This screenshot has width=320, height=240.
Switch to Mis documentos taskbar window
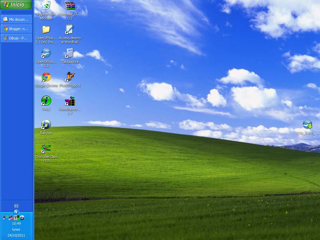17,19
